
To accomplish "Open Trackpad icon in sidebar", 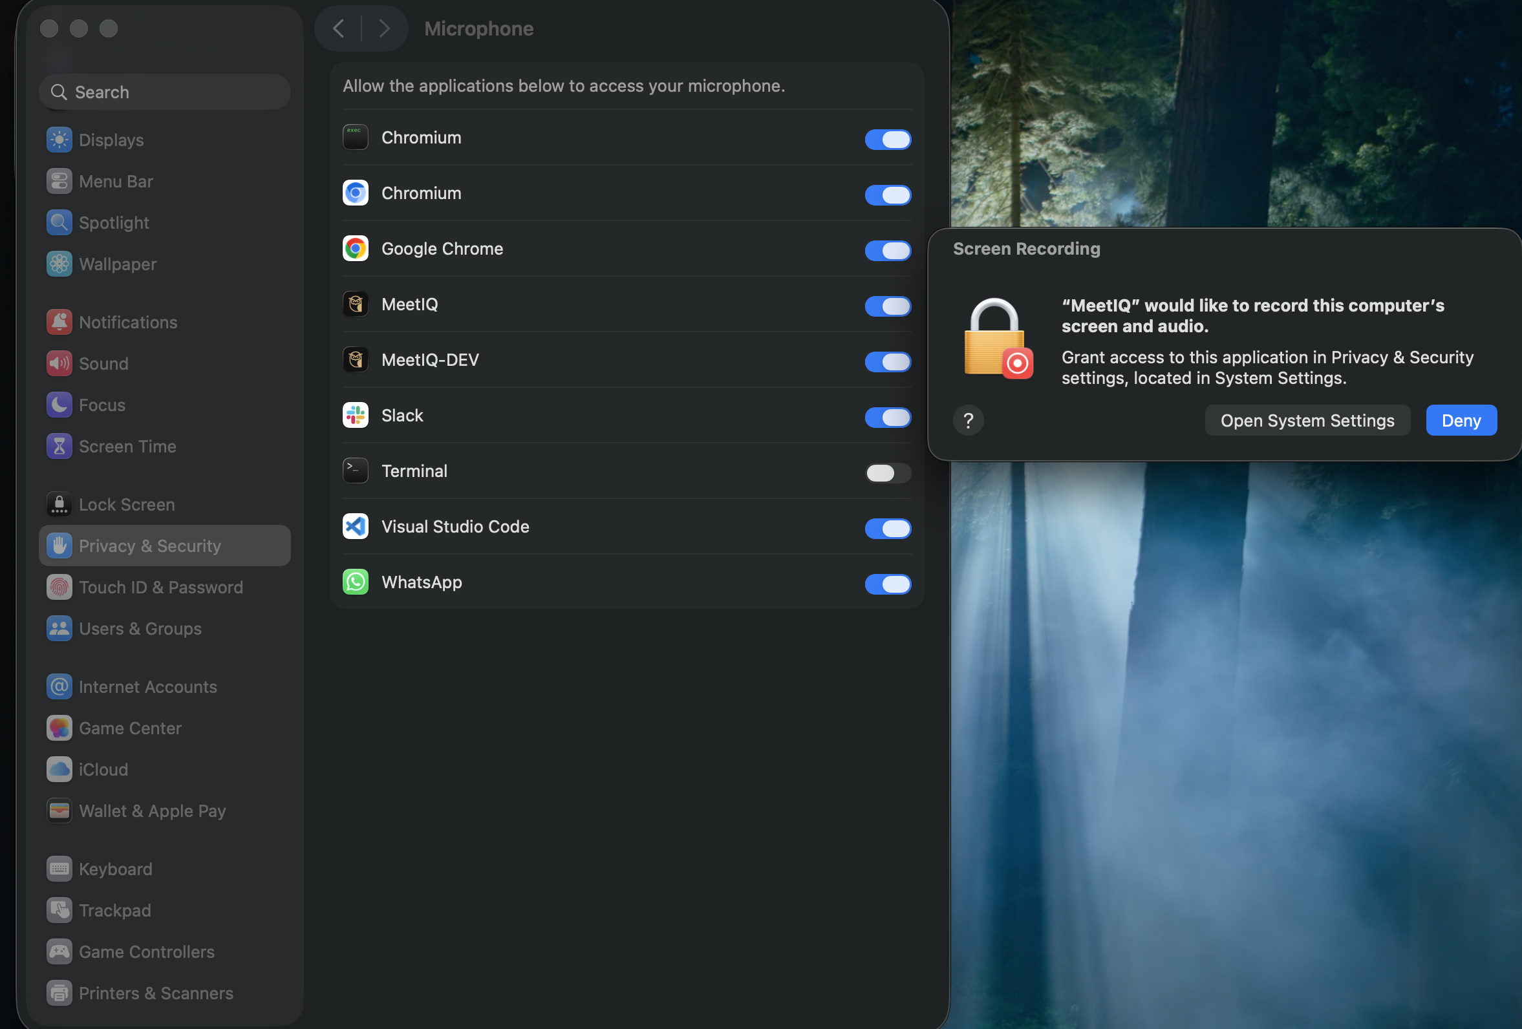I will (x=59, y=910).
